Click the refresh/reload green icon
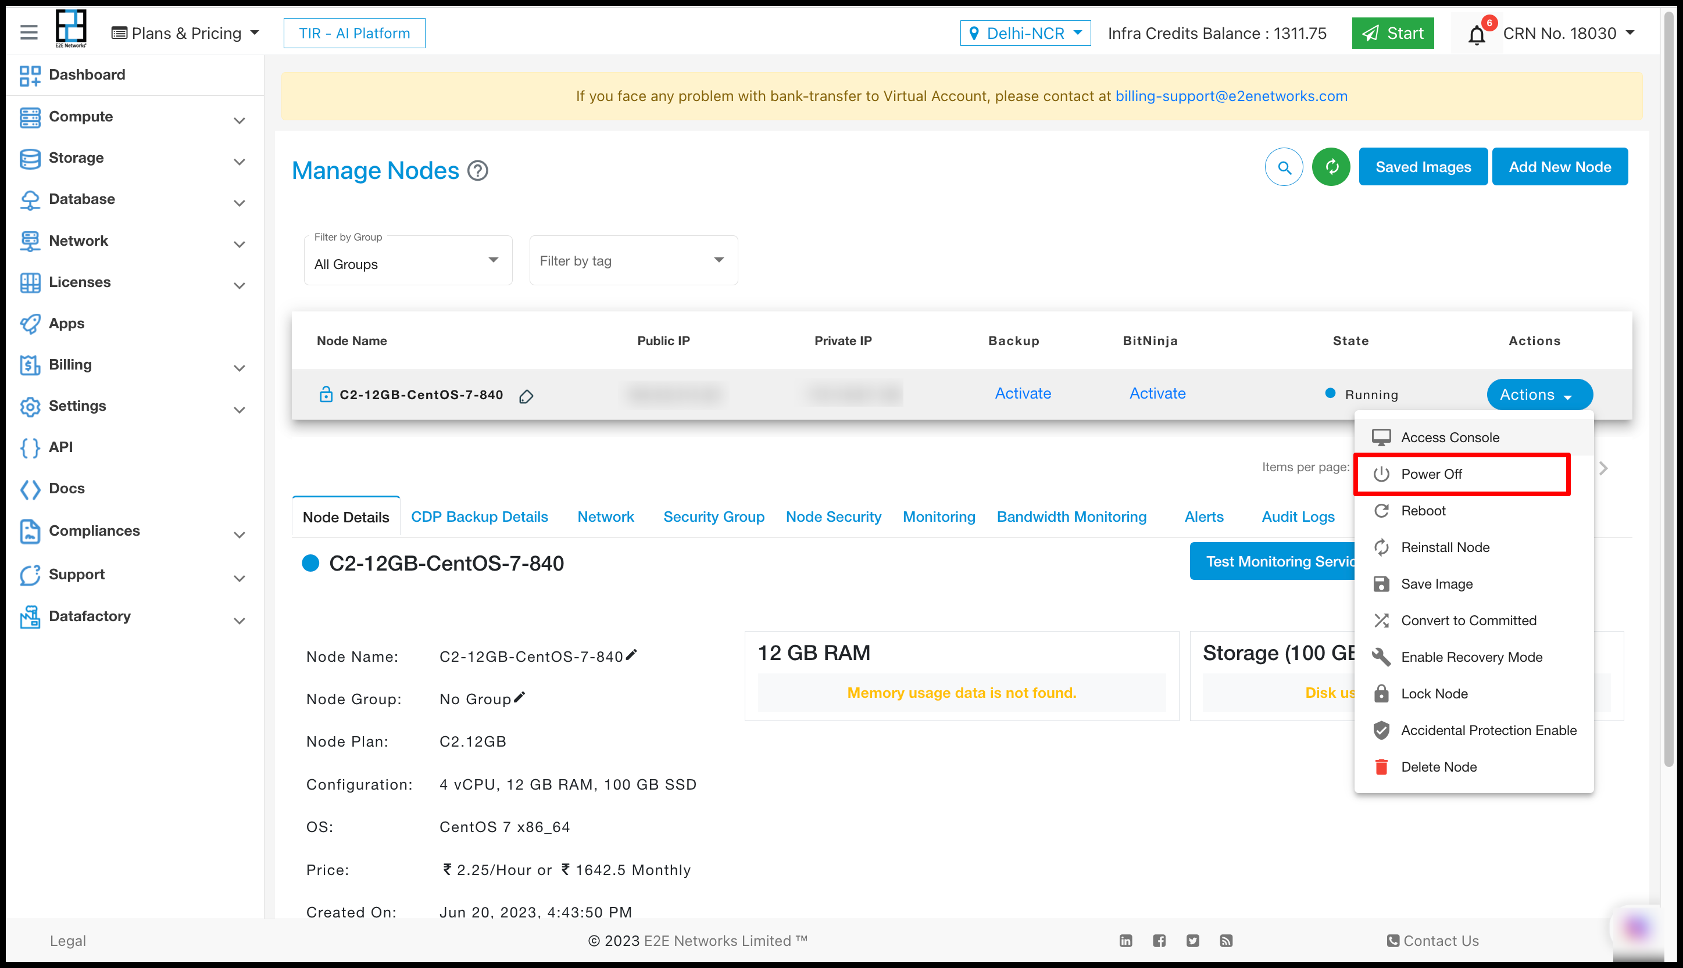This screenshot has width=1683, height=968. coord(1331,167)
